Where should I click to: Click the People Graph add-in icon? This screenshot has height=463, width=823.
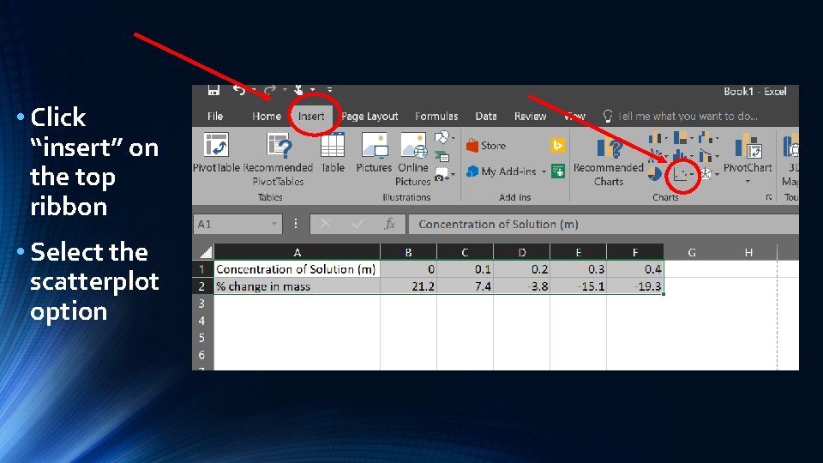point(558,171)
